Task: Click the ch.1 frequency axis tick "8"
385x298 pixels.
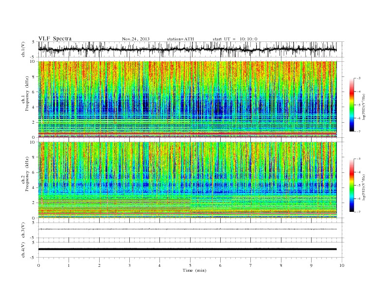Action: [x=34, y=77]
